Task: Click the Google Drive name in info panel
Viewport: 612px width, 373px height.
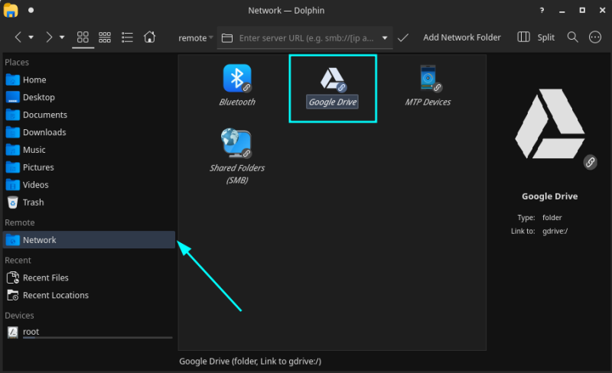Action: 549,196
